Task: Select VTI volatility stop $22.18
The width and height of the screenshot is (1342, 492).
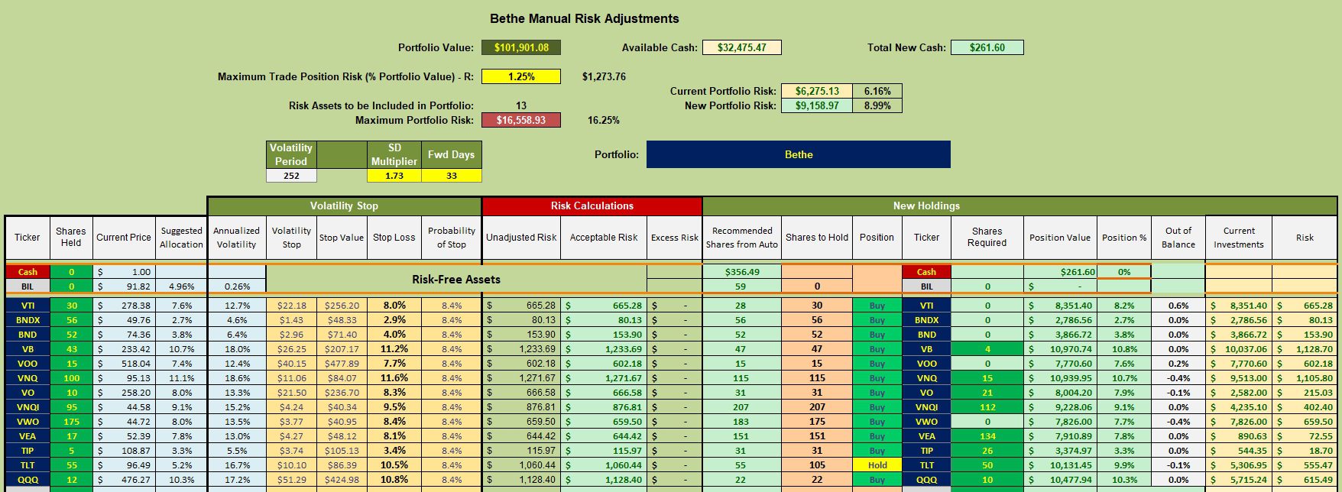Action: click(x=291, y=306)
